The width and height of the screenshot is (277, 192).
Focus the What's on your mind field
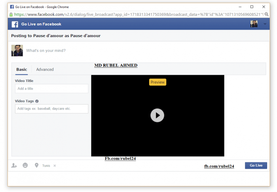click(x=46, y=51)
